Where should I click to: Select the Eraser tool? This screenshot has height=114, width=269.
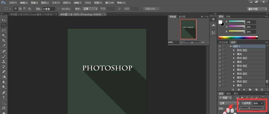[x=4, y=72]
